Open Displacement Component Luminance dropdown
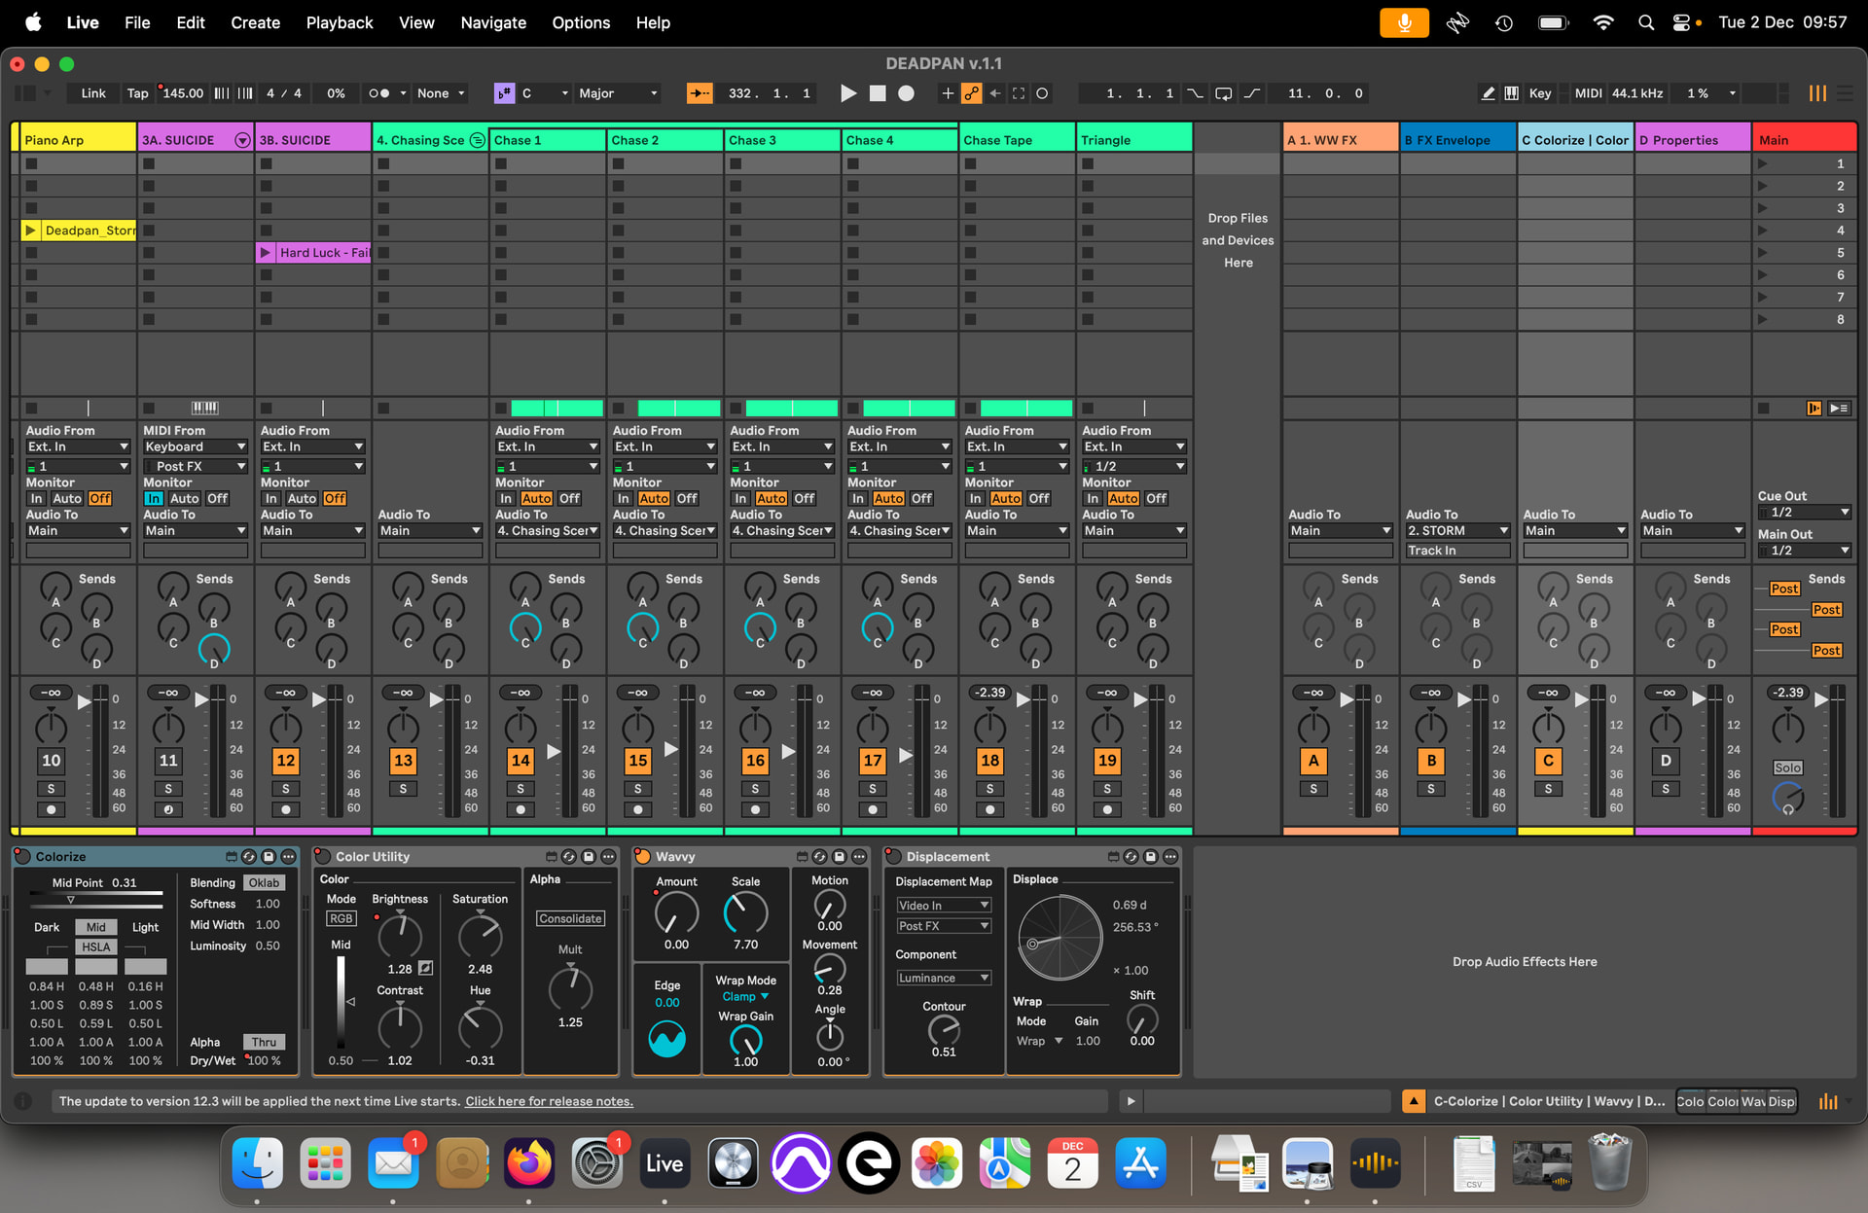 pos(943,978)
